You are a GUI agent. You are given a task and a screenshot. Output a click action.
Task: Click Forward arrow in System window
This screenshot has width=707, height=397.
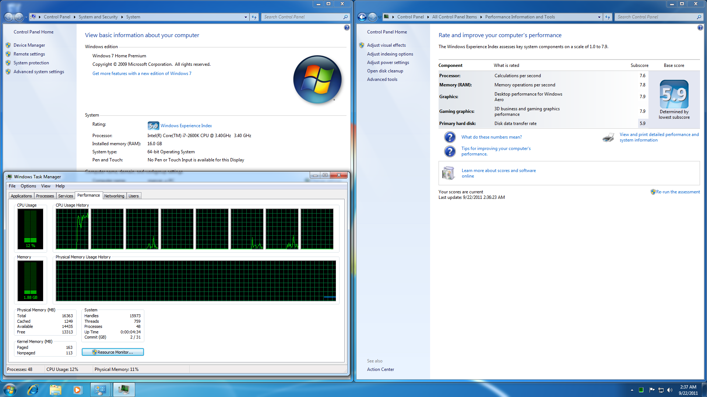18,17
